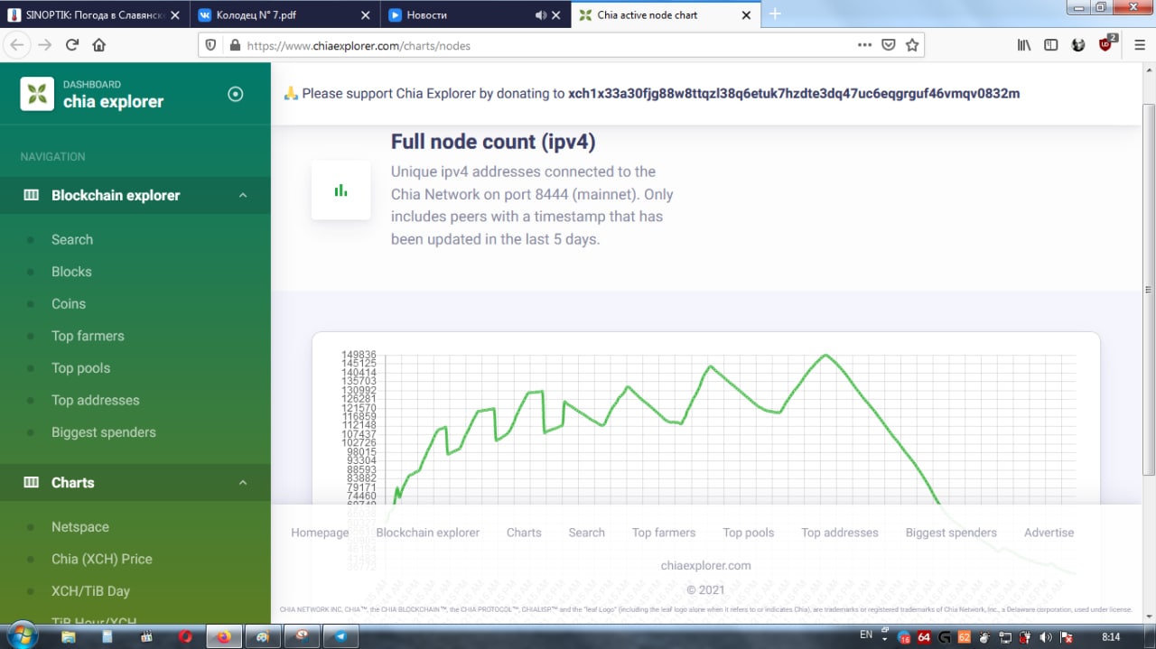Screen dimensions: 1156x649
Task: Open the Chia (XCH) Price chart
Action: [102, 559]
